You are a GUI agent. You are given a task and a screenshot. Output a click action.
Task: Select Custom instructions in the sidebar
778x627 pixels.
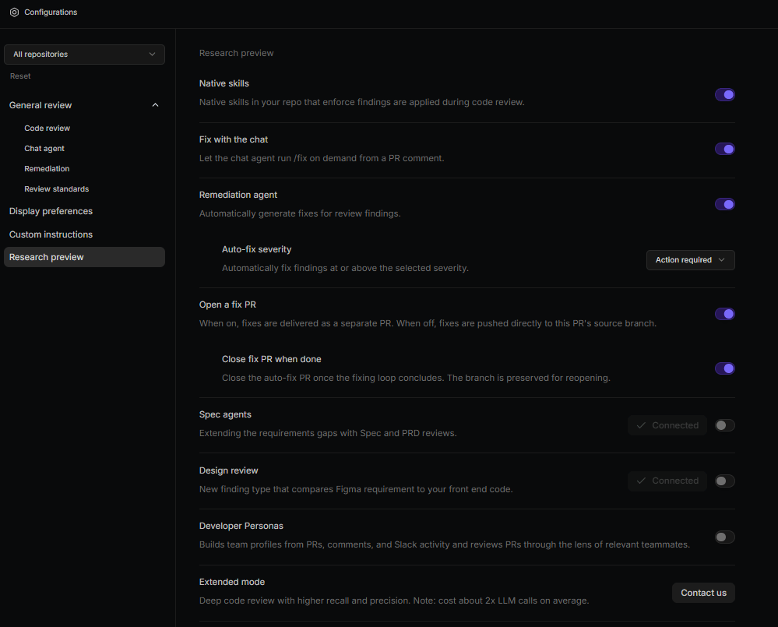click(x=51, y=234)
